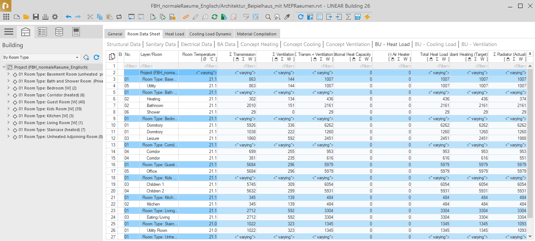Open the column options dropdown arrow at table right
Image resolution: width=535 pixels, height=241 pixels.
(x=530, y=54)
